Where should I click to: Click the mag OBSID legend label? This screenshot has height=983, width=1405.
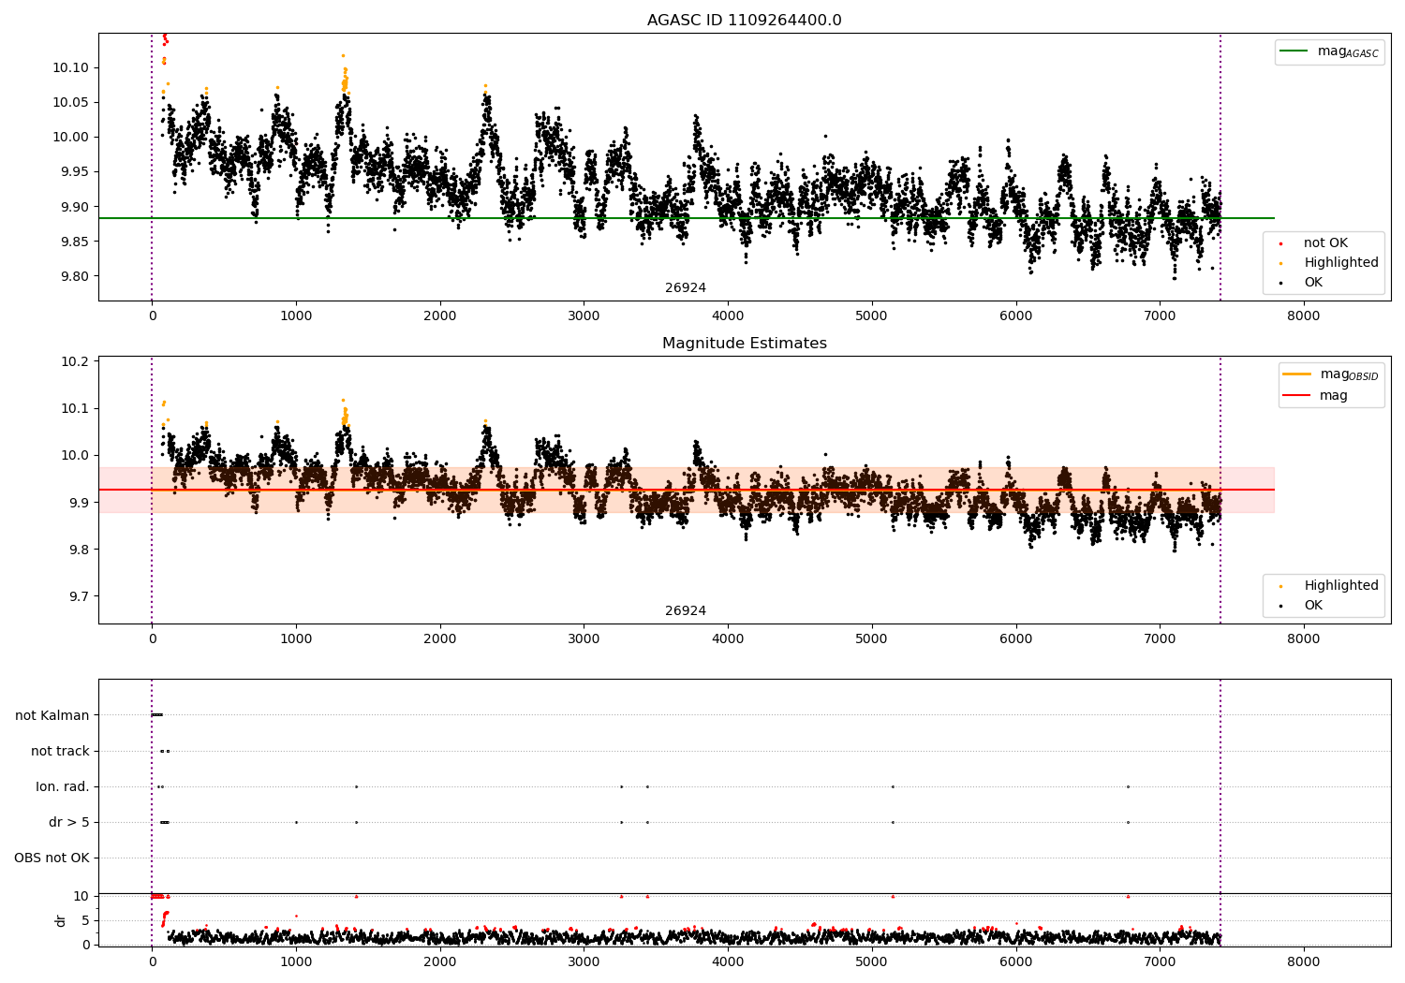[1350, 375]
